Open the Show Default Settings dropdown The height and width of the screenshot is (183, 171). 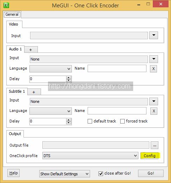[64, 174]
